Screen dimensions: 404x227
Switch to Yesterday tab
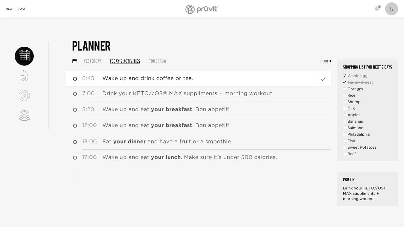point(92,61)
